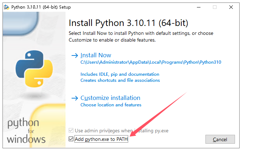
Task: Close the Python Setup window
Action: 231,7
